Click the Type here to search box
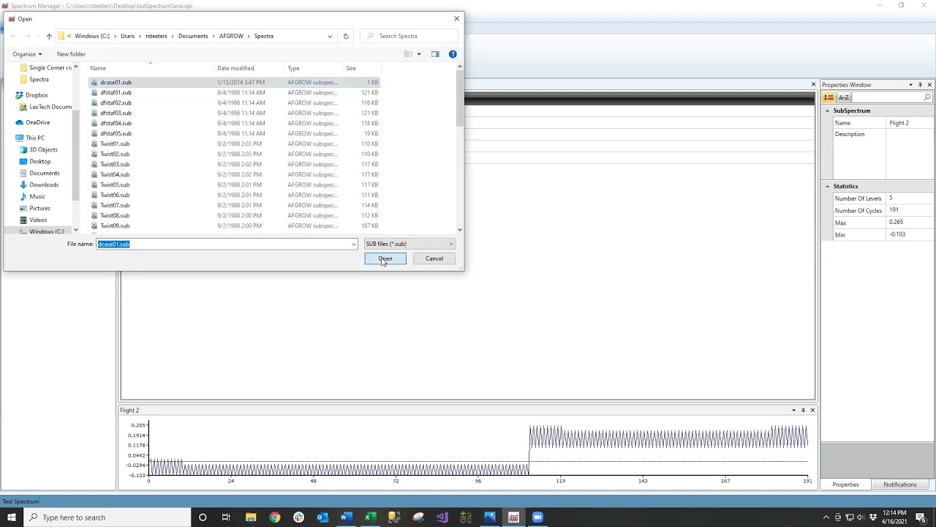 coord(107,517)
